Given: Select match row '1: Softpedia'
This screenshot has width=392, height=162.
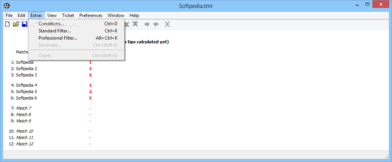Looking at the screenshot, I should [22, 62].
